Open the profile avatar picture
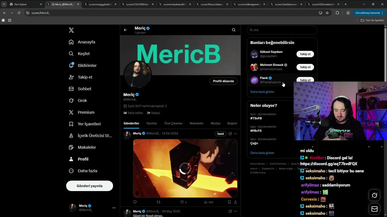 (138, 74)
